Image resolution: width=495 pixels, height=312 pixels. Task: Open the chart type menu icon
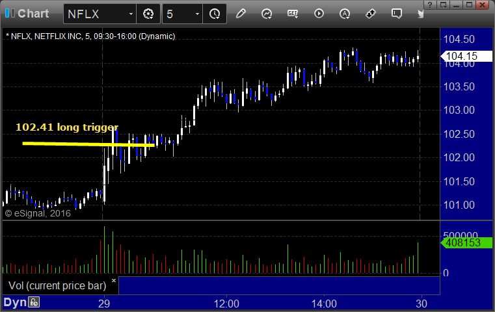coord(267,14)
